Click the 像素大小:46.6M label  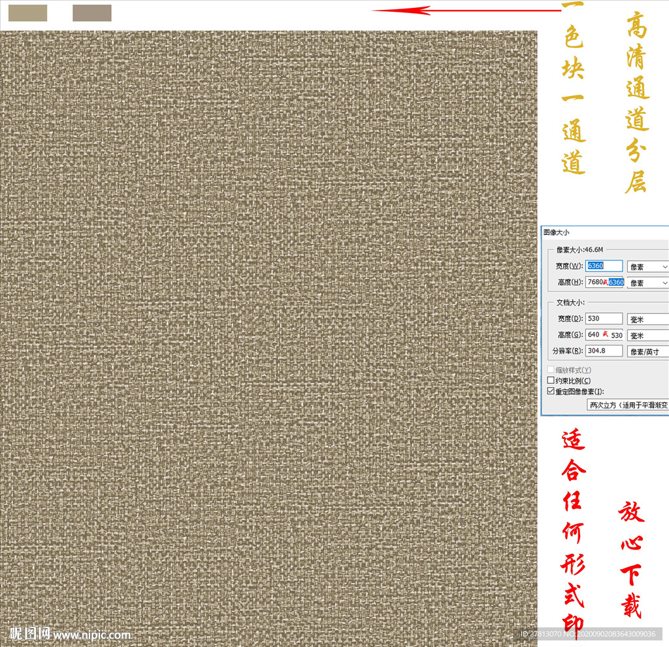tap(579, 249)
